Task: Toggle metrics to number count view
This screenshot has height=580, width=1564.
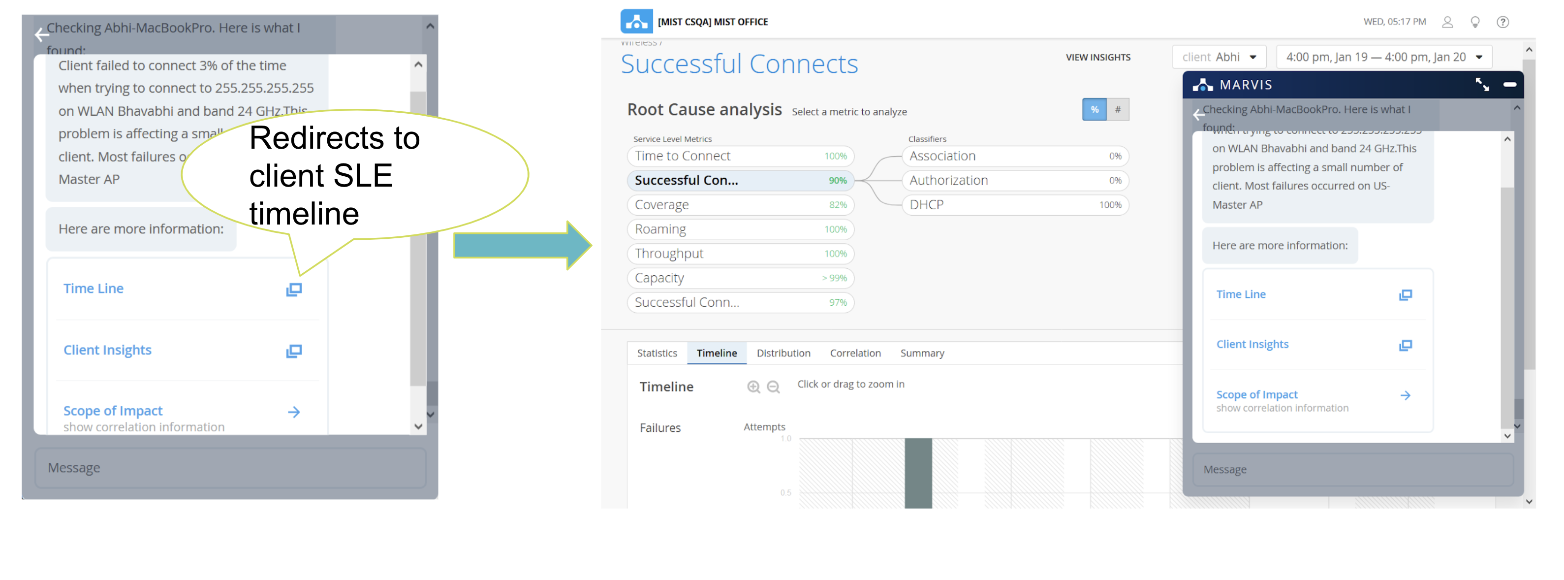Action: coord(1117,110)
